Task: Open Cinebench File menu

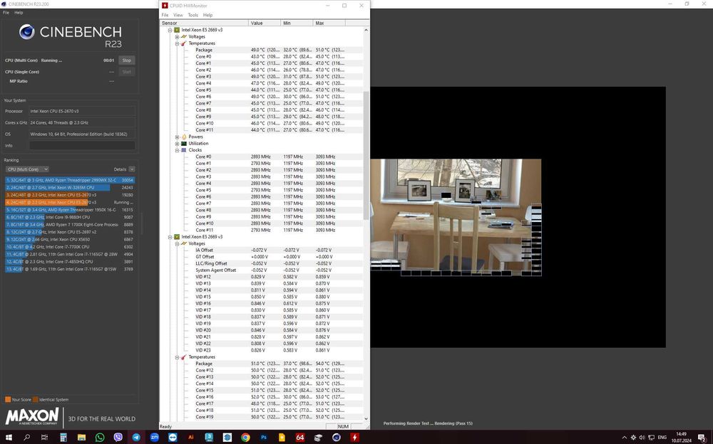Action: tap(6, 13)
